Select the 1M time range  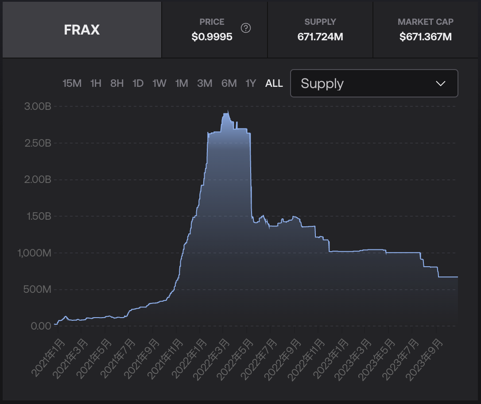pyautogui.click(x=181, y=83)
